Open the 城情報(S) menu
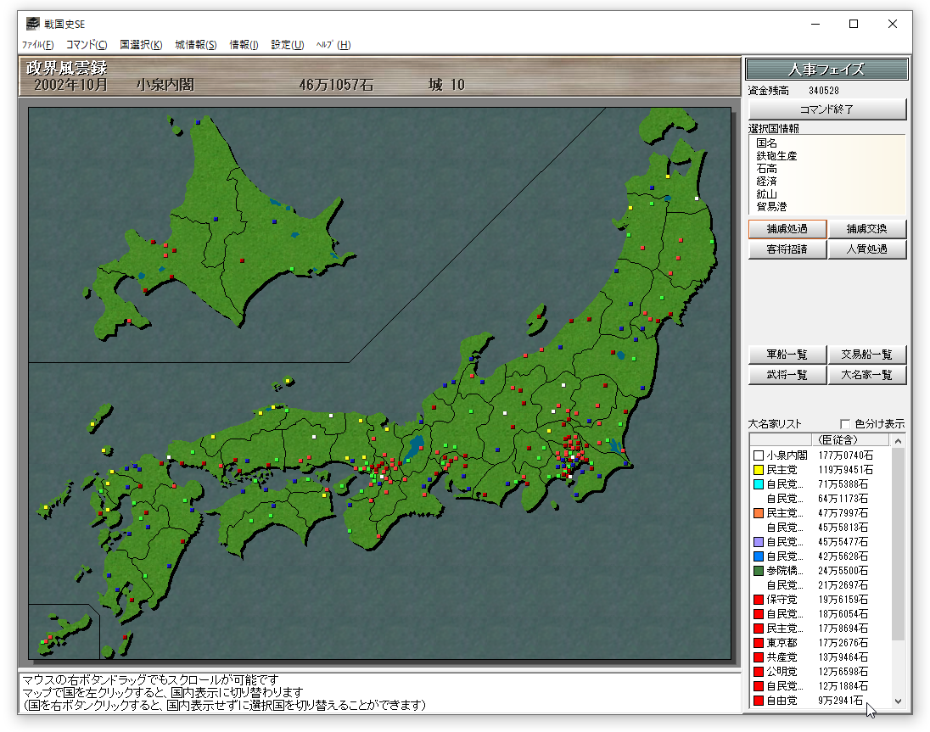 (x=195, y=45)
